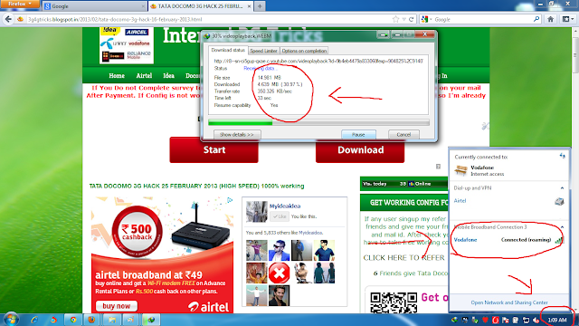Image resolution: width=579 pixels, height=326 pixels.
Task: Click the Vodafone Internet access network entry
Action: point(508,170)
